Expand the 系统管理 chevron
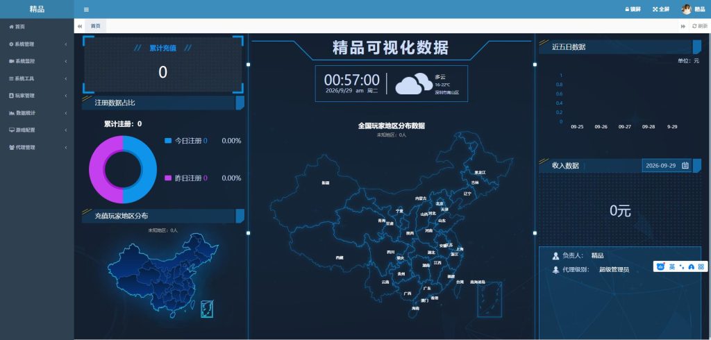This screenshot has width=711, height=340. pyautogui.click(x=66, y=44)
